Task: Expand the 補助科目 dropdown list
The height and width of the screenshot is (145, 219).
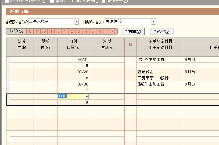Action: 153,22
